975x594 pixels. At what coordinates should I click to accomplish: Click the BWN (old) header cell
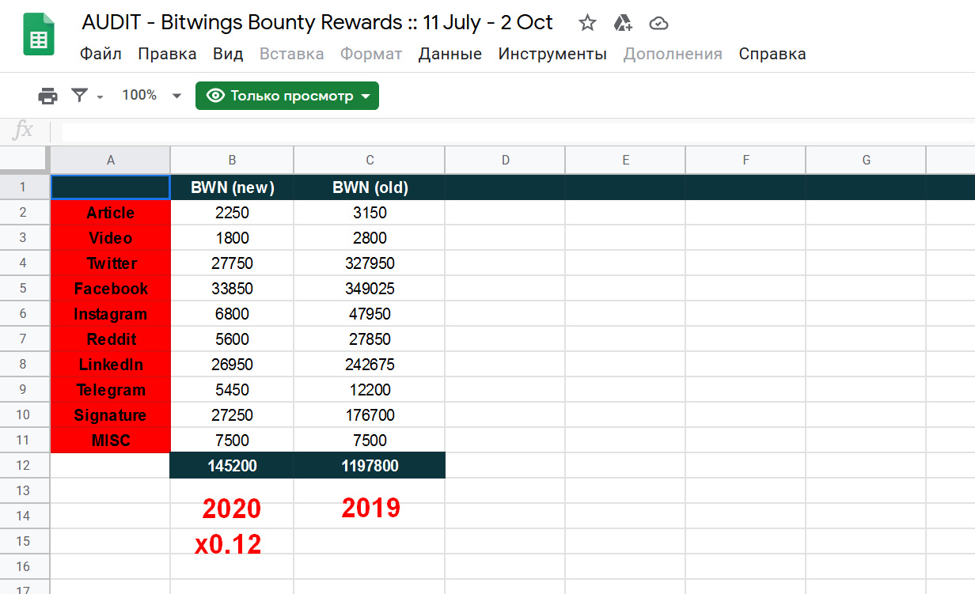370,187
